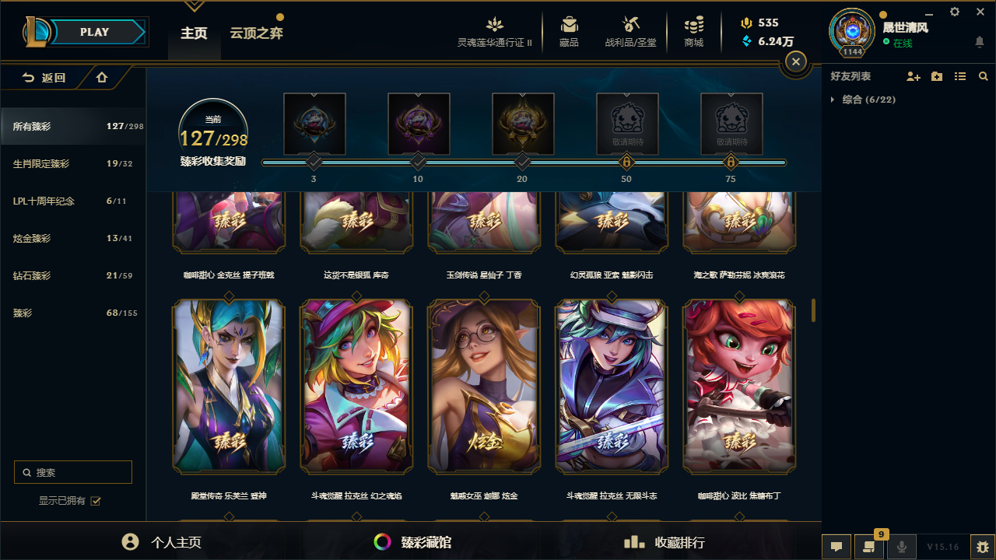Mute the microphone icon

click(902, 547)
